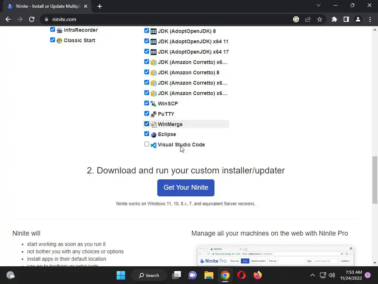Click the JDK (AdoptOpenJDK) x64 17 icon
This screenshot has width=378, height=284.
point(153,52)
